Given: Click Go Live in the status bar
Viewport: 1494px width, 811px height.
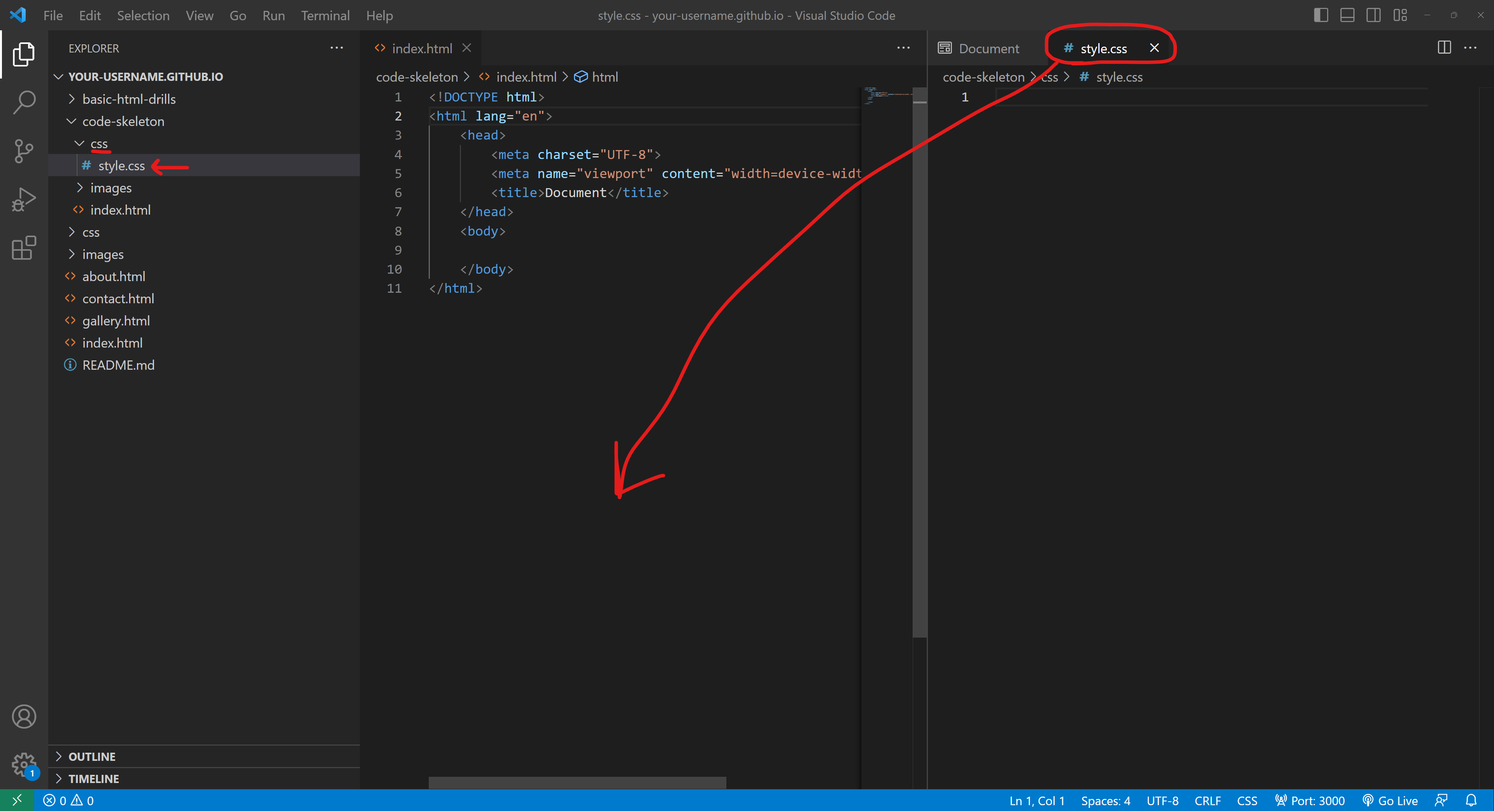Looking at the screenshot, I should (x=1390, y=801).
